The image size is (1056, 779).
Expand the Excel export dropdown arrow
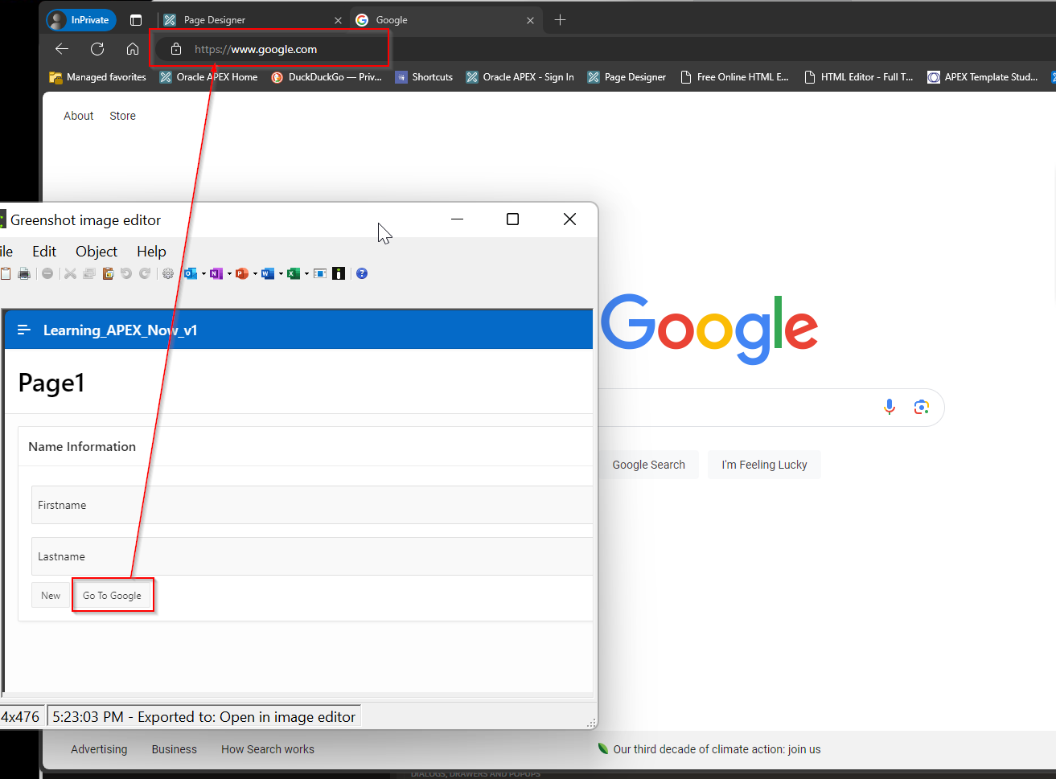306,274
